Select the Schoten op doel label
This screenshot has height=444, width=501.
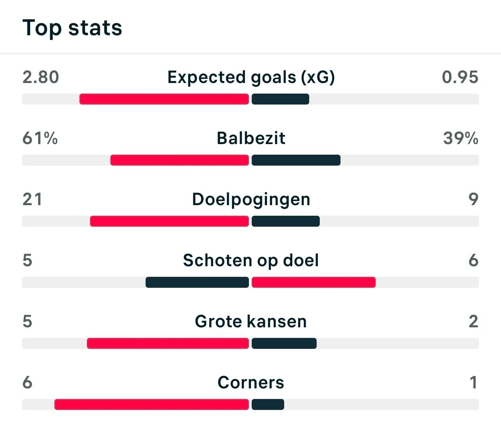coord(251,260)
